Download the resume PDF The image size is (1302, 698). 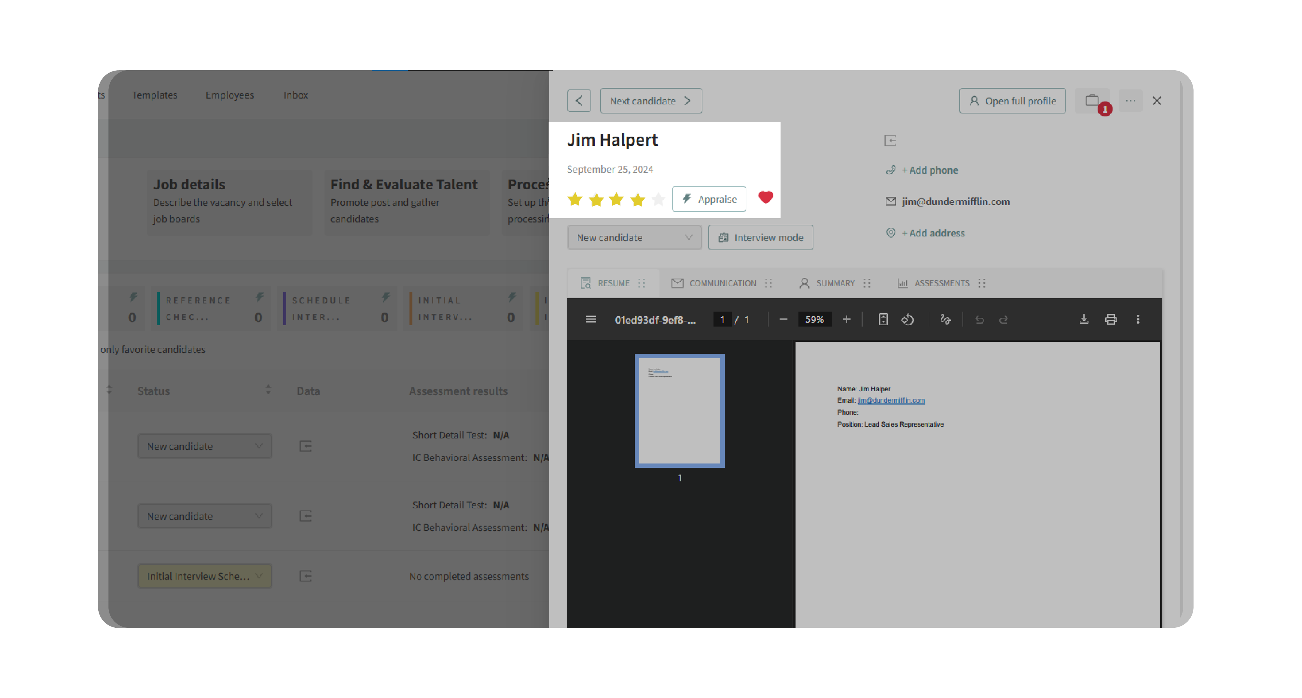tap(1084, 319)
